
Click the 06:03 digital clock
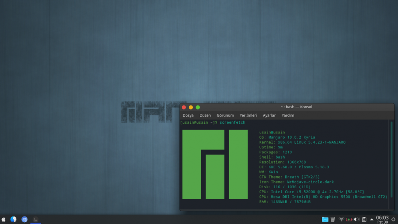click(382, 219)
